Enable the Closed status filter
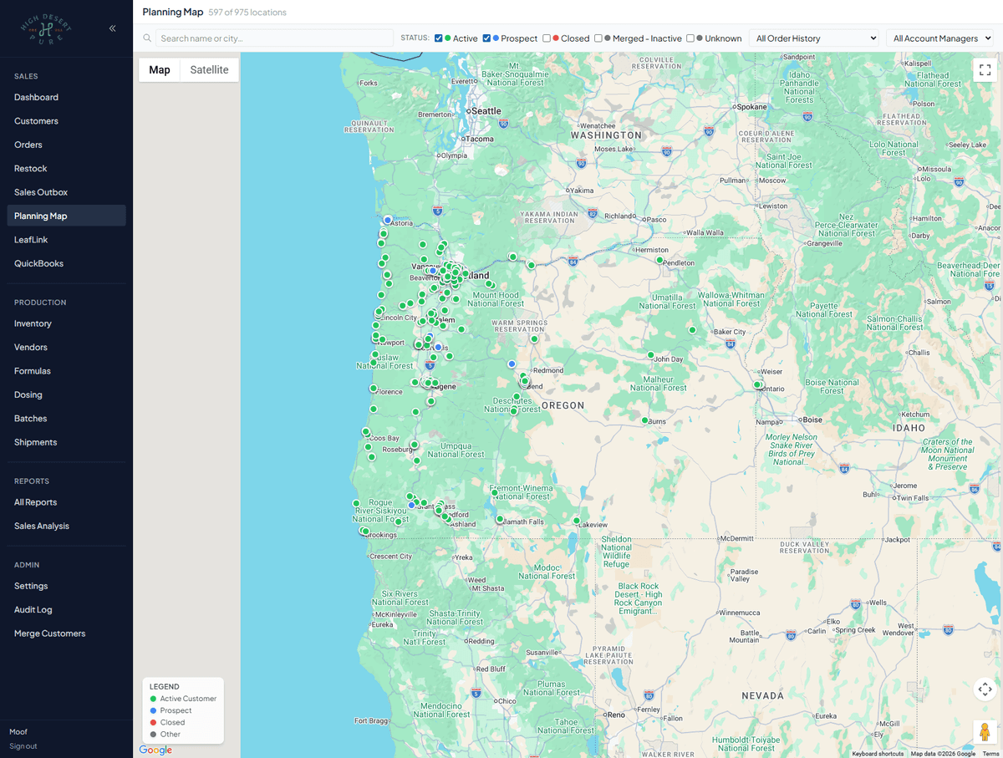 tap(547, 38)
